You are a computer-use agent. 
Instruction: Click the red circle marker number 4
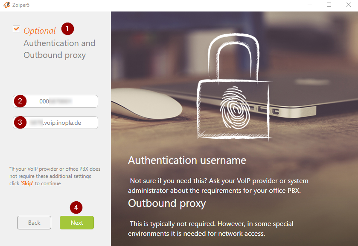point(76,208)
